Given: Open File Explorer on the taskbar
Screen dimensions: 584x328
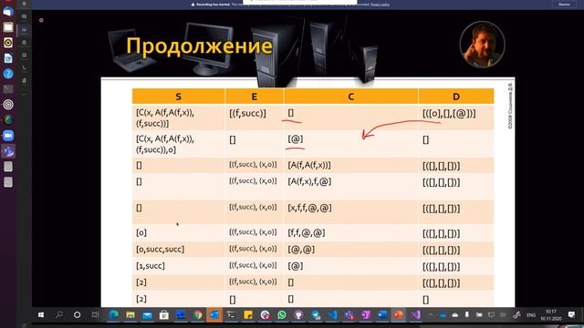Looking at the screenshot, I should [130, 315].
